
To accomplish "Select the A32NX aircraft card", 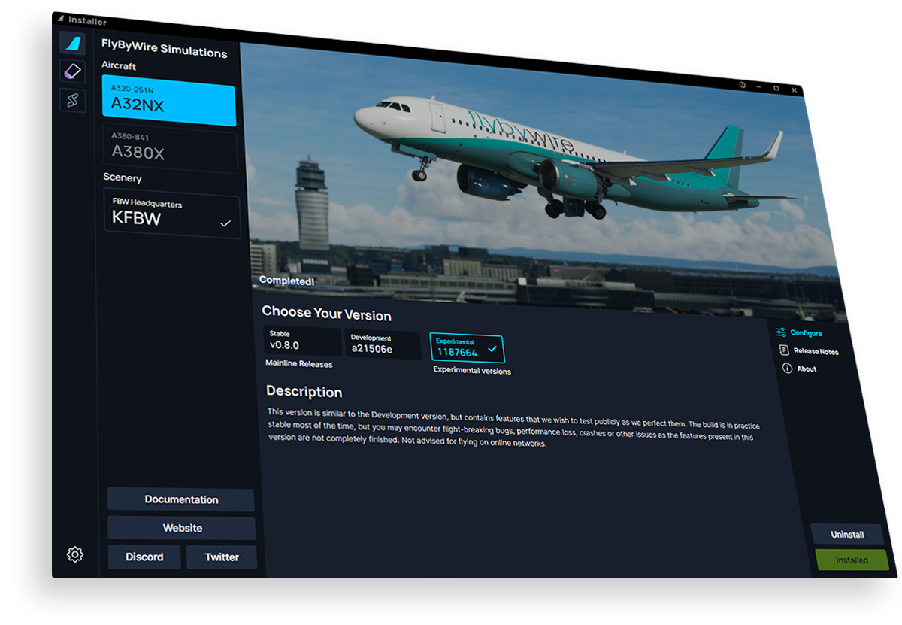I will point(168,105).
